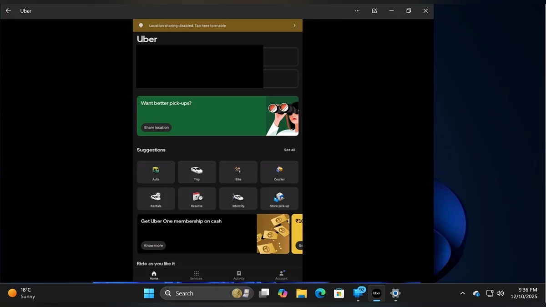Switch to the Activity tab

[239, 275]
